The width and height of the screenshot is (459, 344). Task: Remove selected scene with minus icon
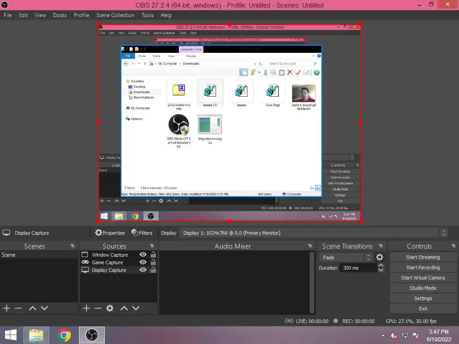pyautogui.click(x=18, y=308)
